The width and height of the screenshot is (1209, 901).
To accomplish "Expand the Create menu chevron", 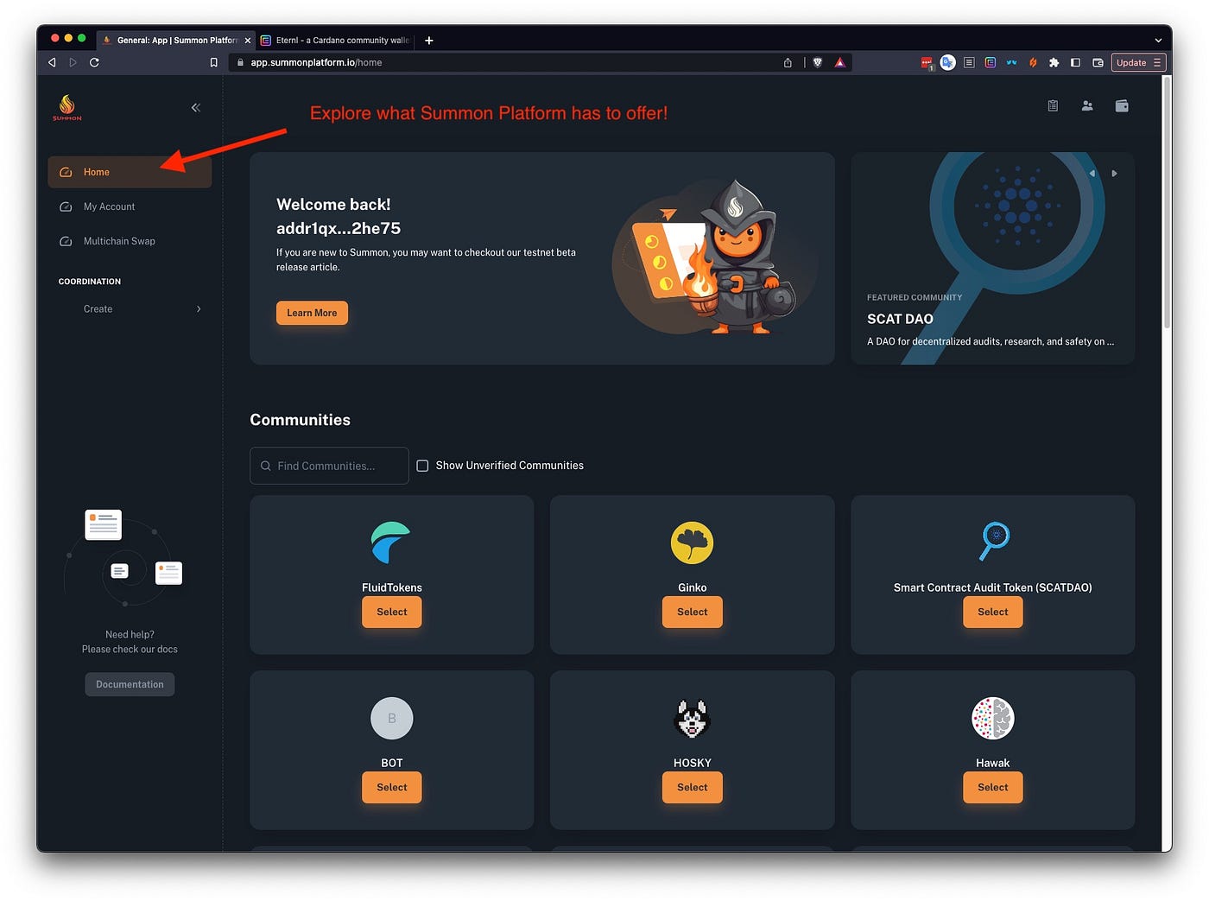I will point(199,308).
